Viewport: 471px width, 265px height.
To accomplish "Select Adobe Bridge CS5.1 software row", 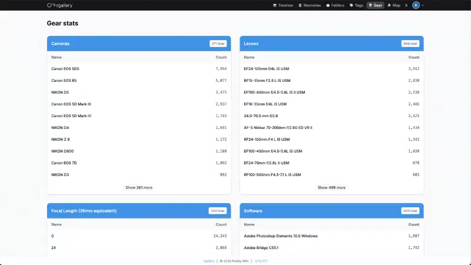I will click(x=261, y=248).
